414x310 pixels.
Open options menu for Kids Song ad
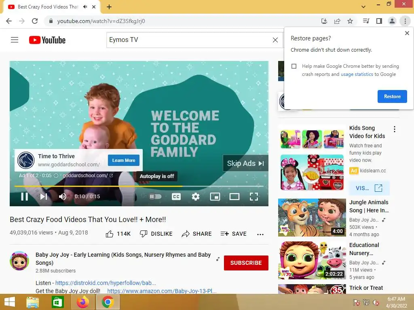tap(395, 129)
